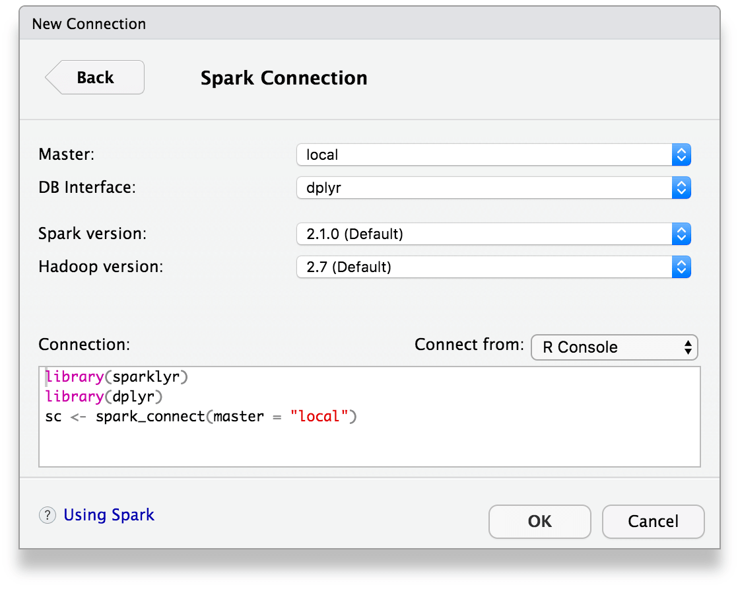Screen dimensions: 738x597
Task: Select the spark_connect line of code
Action: click(x=201, y=416)
